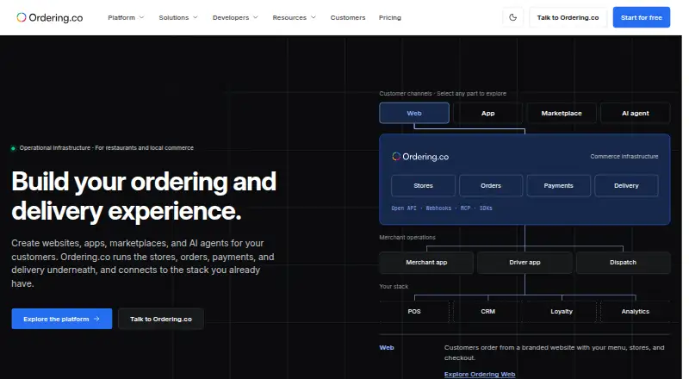Screen dimensions: 689x379
Task: Select the POS stack block
Action: coord(414,311)
